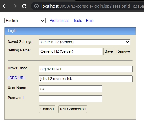Image resolution: width=144 pixels, height=126 pixels.
Task: View site information icon in address bar
Action: [x=36, y=6]
